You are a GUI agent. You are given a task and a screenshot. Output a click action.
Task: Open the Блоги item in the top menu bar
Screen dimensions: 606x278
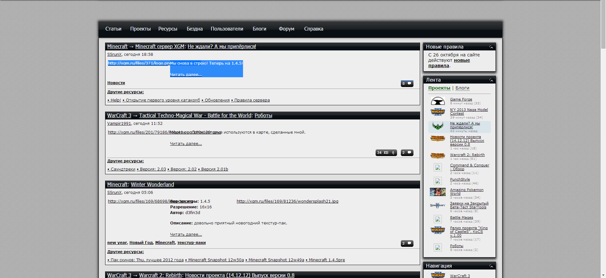(259, 29)
